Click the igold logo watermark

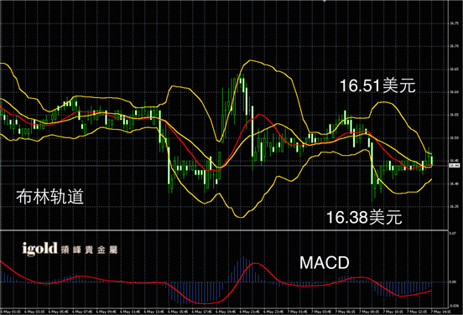[39, 249]
